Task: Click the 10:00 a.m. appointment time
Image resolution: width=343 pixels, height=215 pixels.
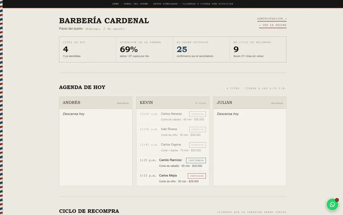Action: (x=149, y=114)
